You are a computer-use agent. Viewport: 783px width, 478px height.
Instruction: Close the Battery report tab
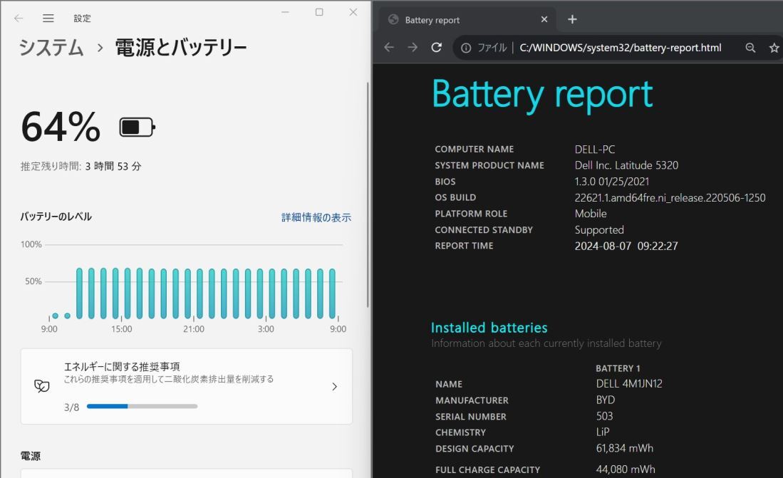pyautogui.click(x=544, y=19)
